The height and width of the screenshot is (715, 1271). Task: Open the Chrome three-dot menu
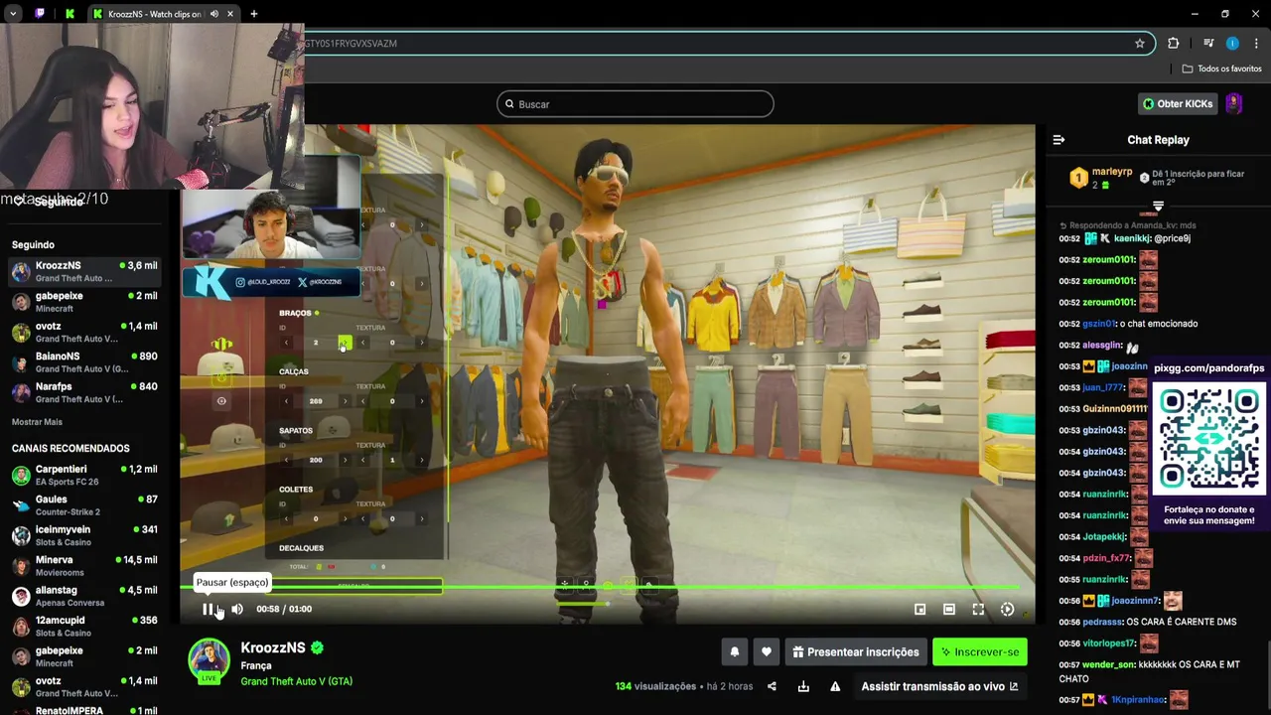1257,43
